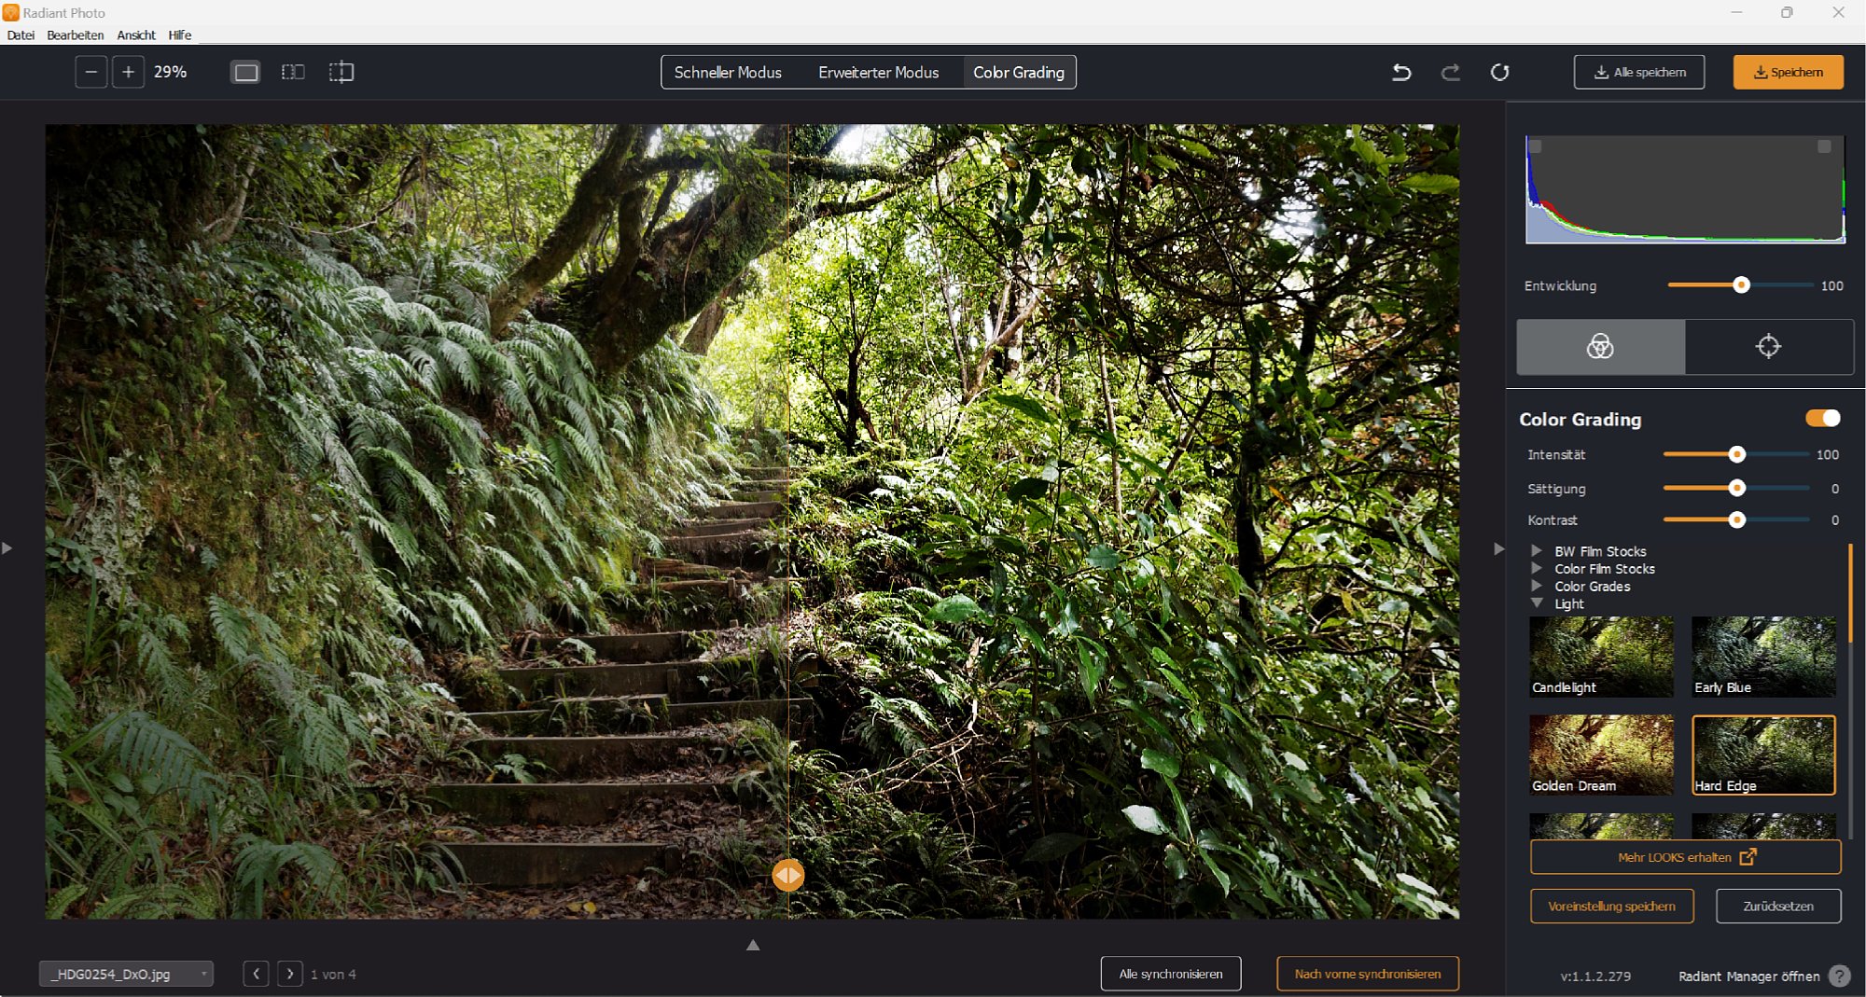
Task: Open the Ansicht menu
Action: click(x=136, y=35)
